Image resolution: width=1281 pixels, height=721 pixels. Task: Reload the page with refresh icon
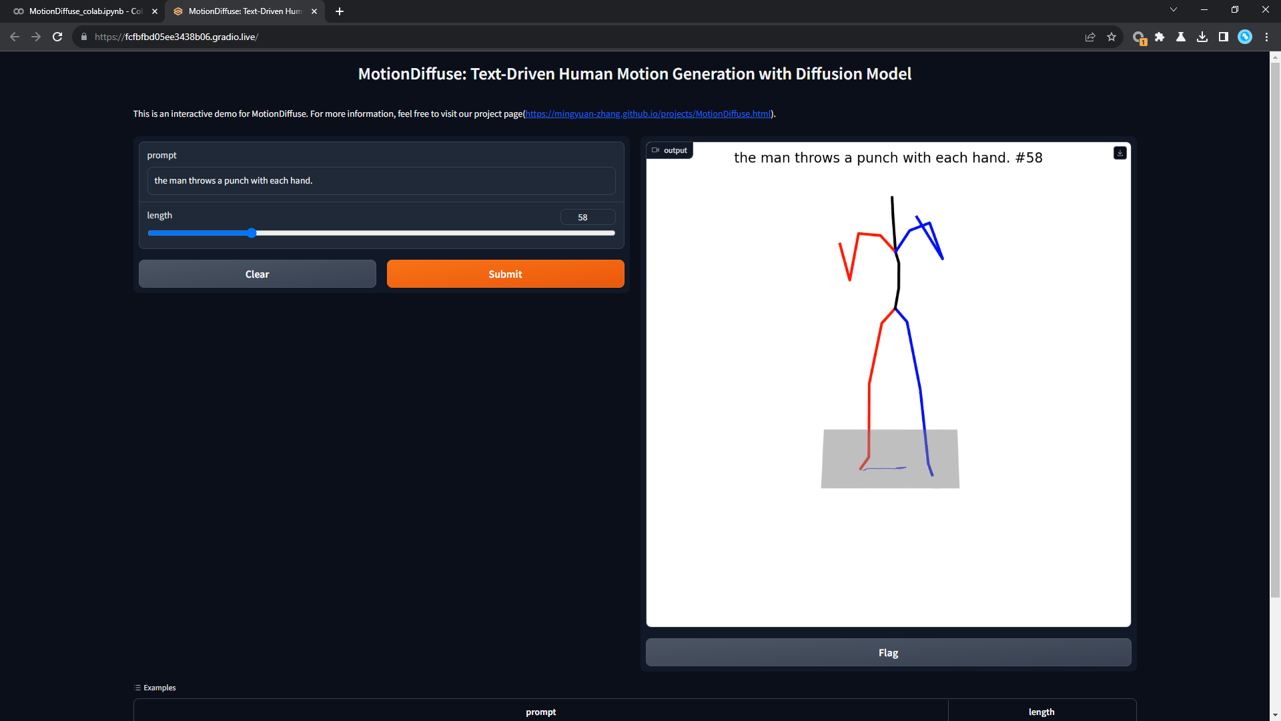[x=57, y=37]
